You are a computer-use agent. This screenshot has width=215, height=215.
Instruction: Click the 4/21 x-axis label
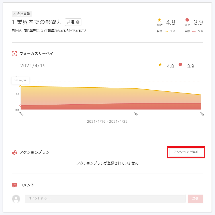coord(136,114)
